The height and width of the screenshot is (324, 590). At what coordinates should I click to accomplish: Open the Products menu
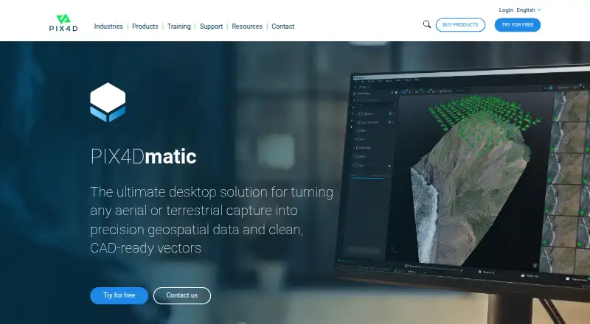[x=145, y=27]
